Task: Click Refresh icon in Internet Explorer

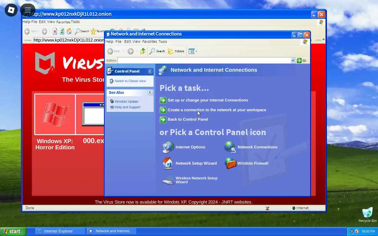Action: pyautogui.click(x=62, y=31)
